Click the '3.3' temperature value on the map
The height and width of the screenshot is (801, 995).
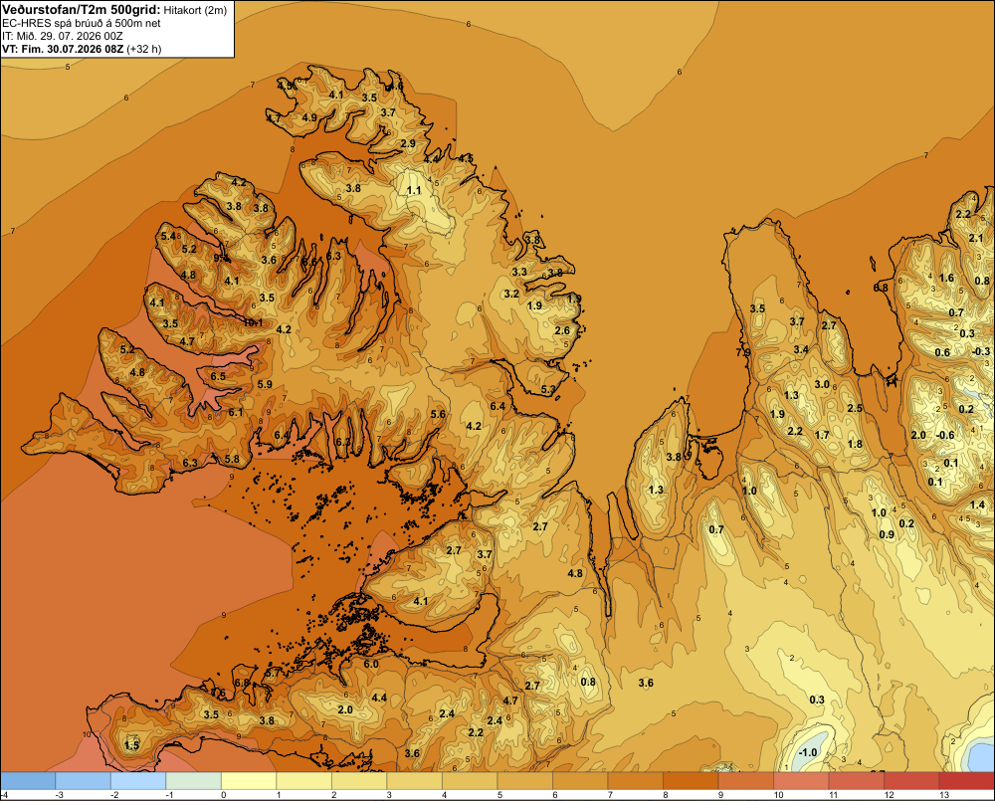[519, 272]
